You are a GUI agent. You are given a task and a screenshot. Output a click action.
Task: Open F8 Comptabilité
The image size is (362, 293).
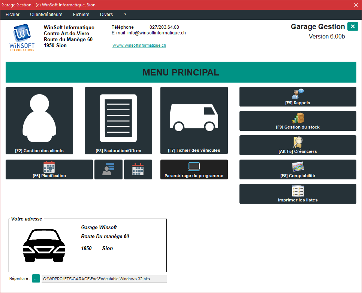[x=298, y=169]
